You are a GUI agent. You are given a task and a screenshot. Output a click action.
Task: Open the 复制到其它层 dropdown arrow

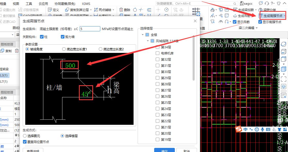point(91,10)
